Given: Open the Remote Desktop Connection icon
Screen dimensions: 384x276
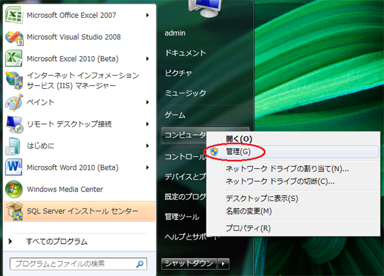Looking at the screenshot, I should coord(14,124).
